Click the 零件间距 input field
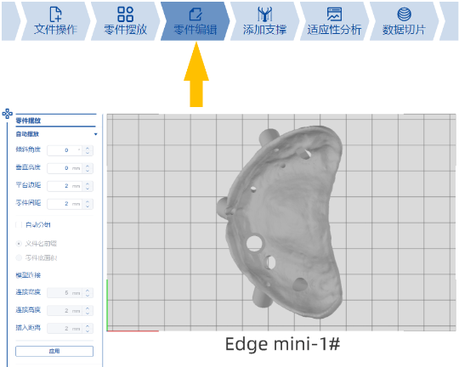Image resolution: width=459 pixels, height=367 pixels. (x=71, y=204)
